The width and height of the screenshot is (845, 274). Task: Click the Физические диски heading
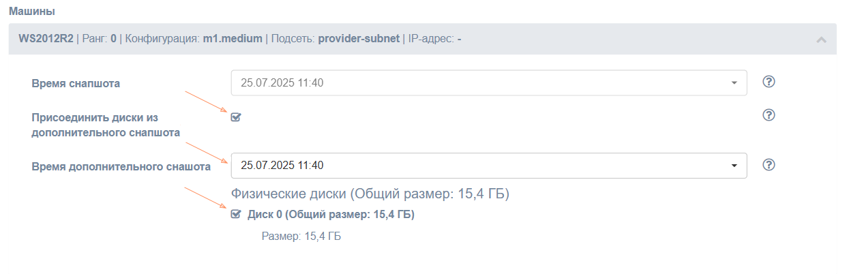tap(370, 194)
